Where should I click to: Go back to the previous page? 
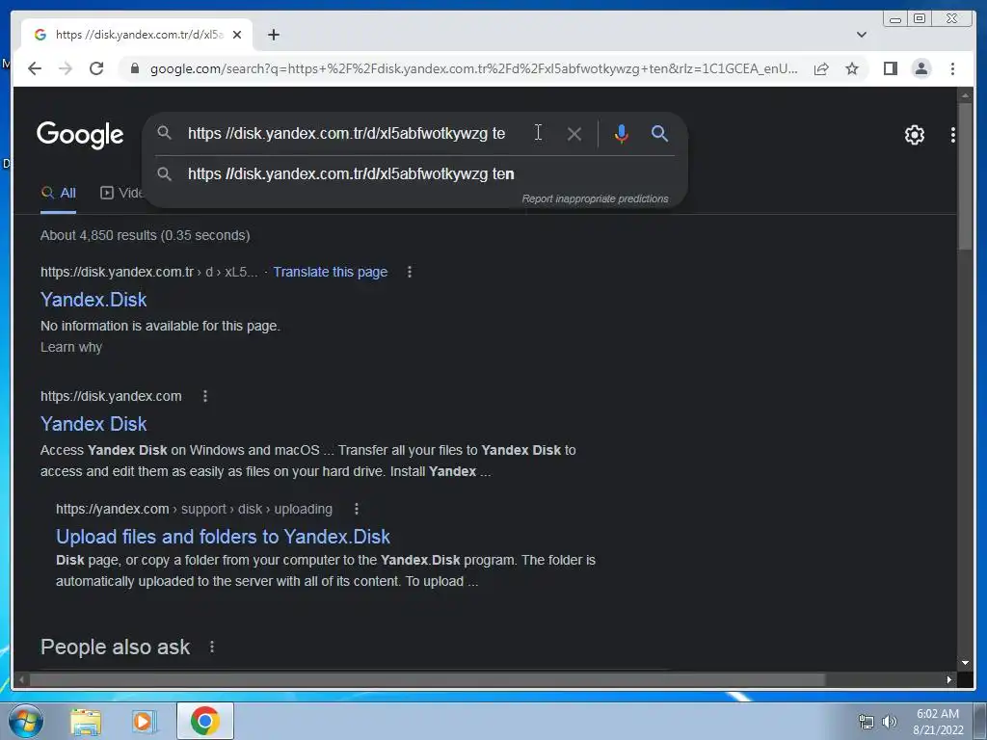coord(35,68)
